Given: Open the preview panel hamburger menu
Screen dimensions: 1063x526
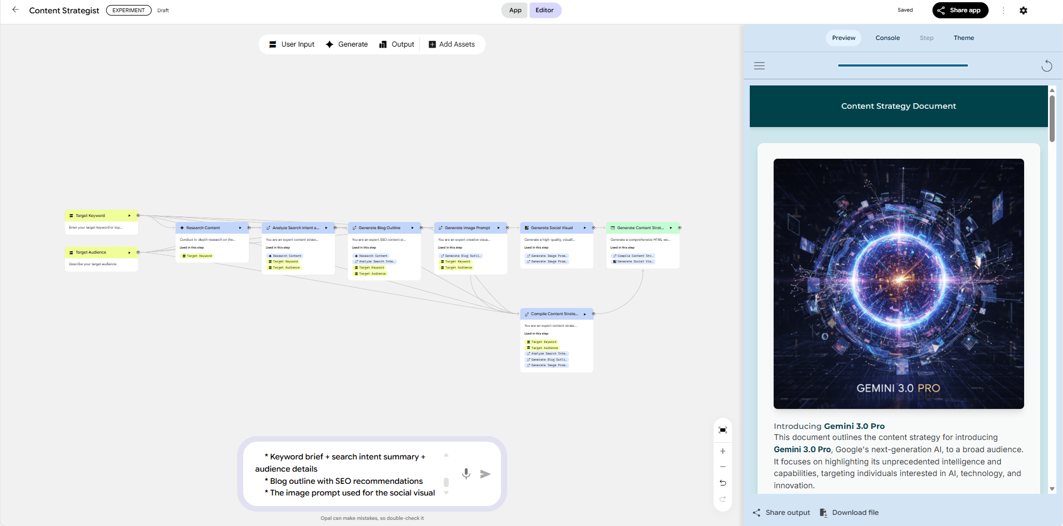Looking at the screenshot, I should (759, 65).
